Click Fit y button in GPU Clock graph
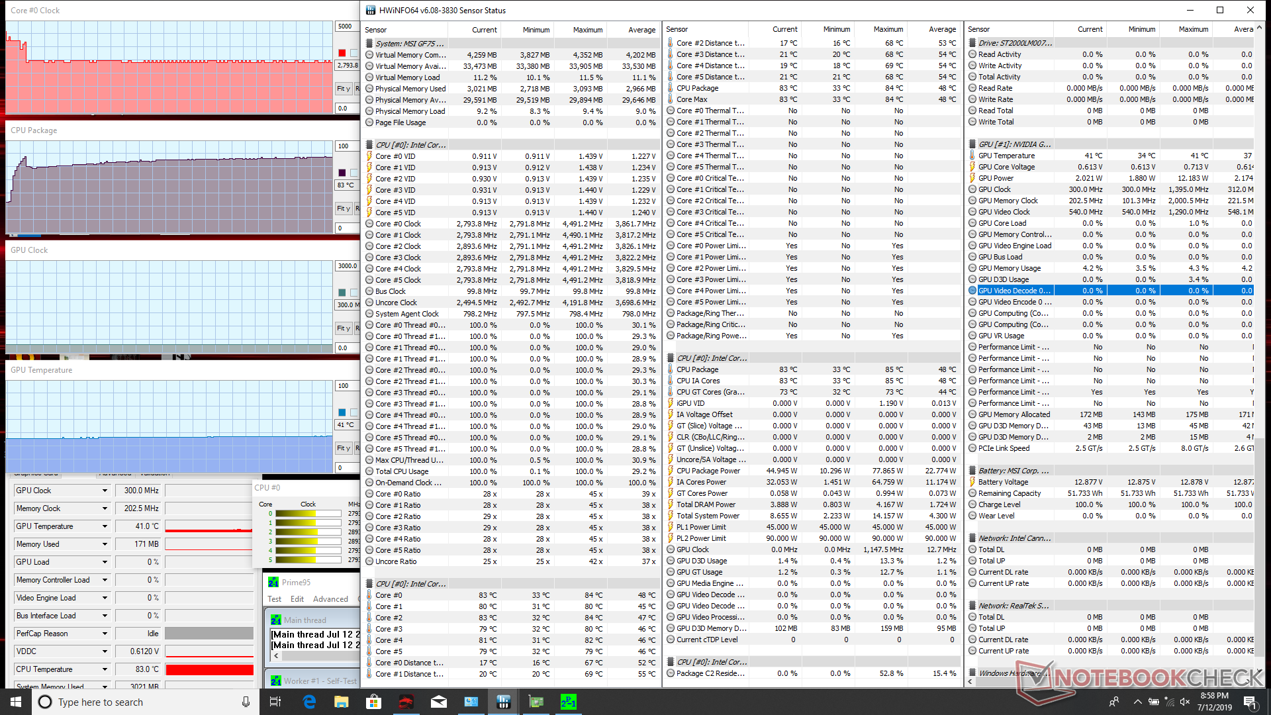1271x715 pixels. (343, 328)
